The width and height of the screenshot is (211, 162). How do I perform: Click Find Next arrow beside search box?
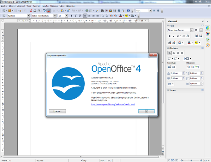(x=154, y=11)
